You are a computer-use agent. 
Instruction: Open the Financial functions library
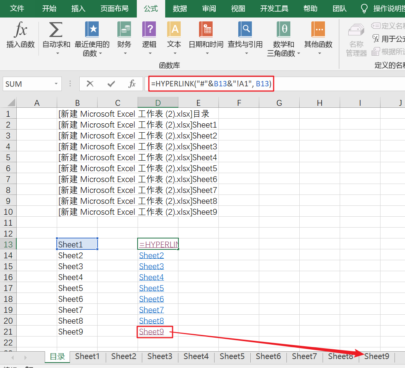tap(124, 38)
